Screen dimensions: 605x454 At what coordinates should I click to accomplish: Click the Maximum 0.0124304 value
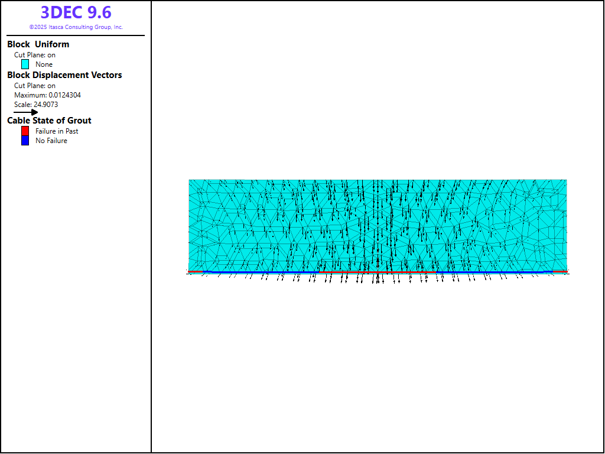tap(47, 95)
